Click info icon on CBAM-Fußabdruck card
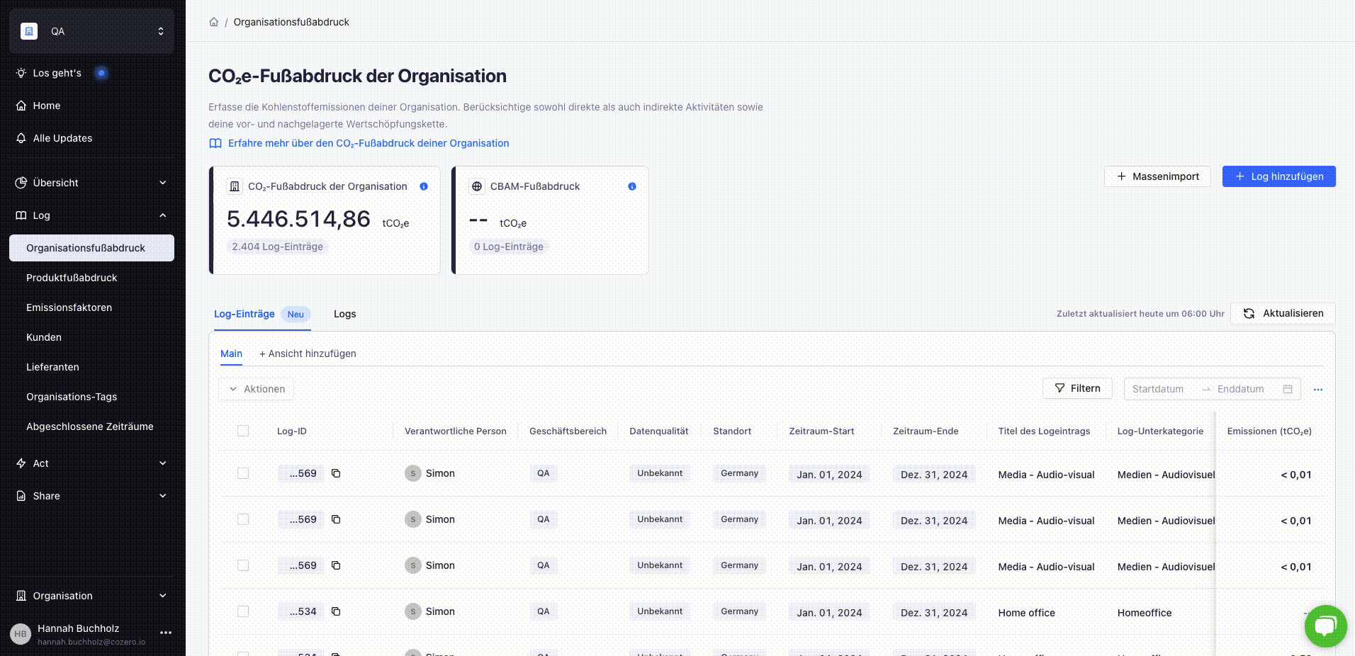This screenshot has height=656, width=1355. 631,186
